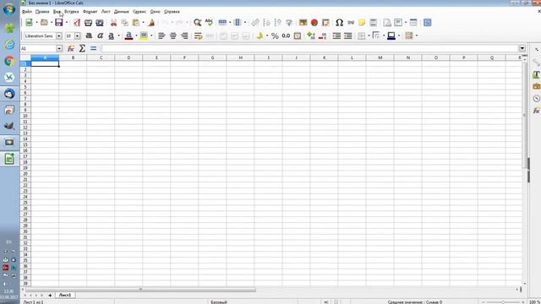Click the zoom slider in status bar
The height and width of the screenshot is (304, 541).
(503, 302)
